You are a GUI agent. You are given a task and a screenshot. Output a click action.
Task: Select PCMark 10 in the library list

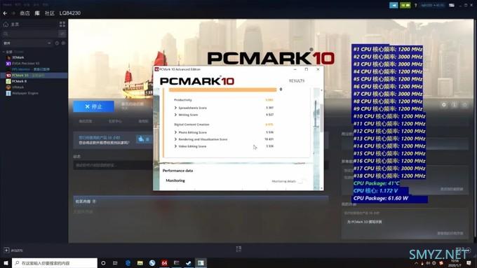34,76
